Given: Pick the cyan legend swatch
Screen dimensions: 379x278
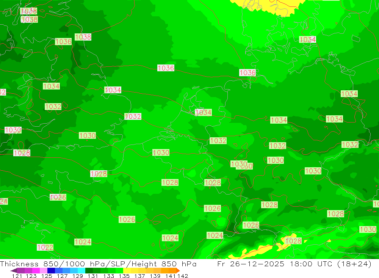Looking at the screenshot, I should point(81,270).
